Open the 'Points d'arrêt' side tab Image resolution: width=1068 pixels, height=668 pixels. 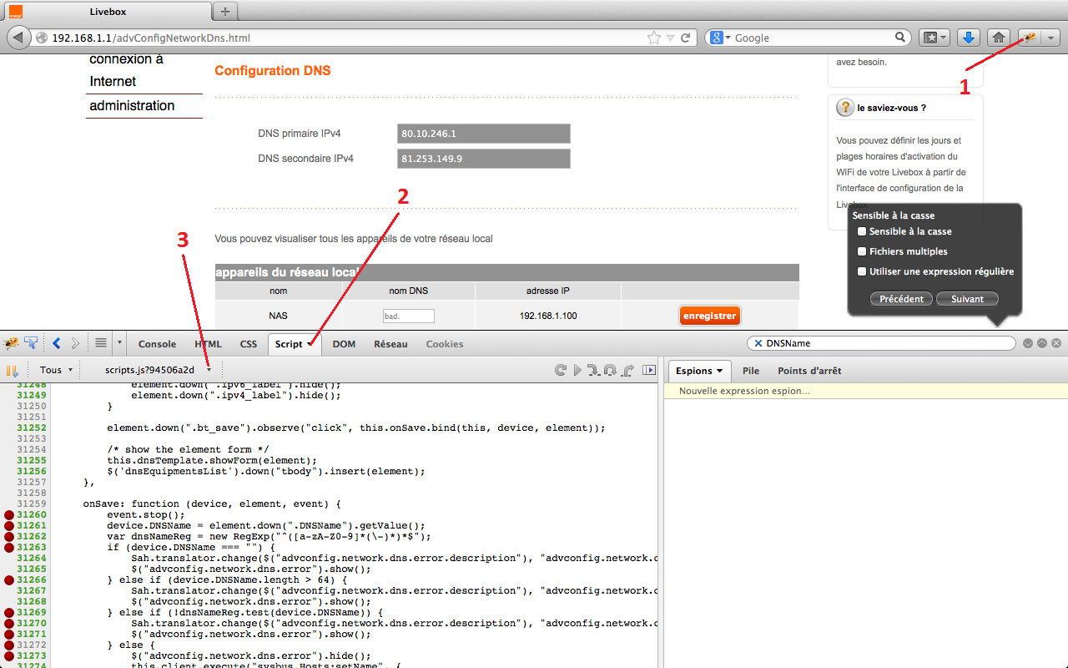point(809,371)
